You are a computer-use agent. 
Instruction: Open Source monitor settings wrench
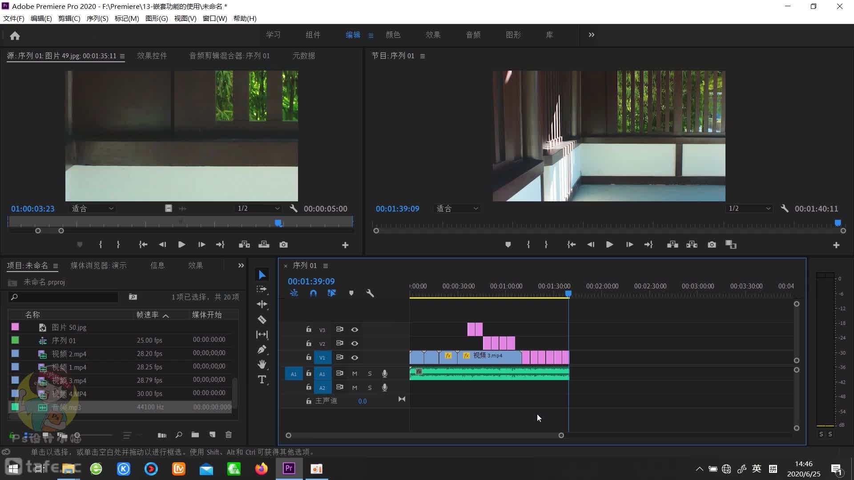tap(294, 208)
